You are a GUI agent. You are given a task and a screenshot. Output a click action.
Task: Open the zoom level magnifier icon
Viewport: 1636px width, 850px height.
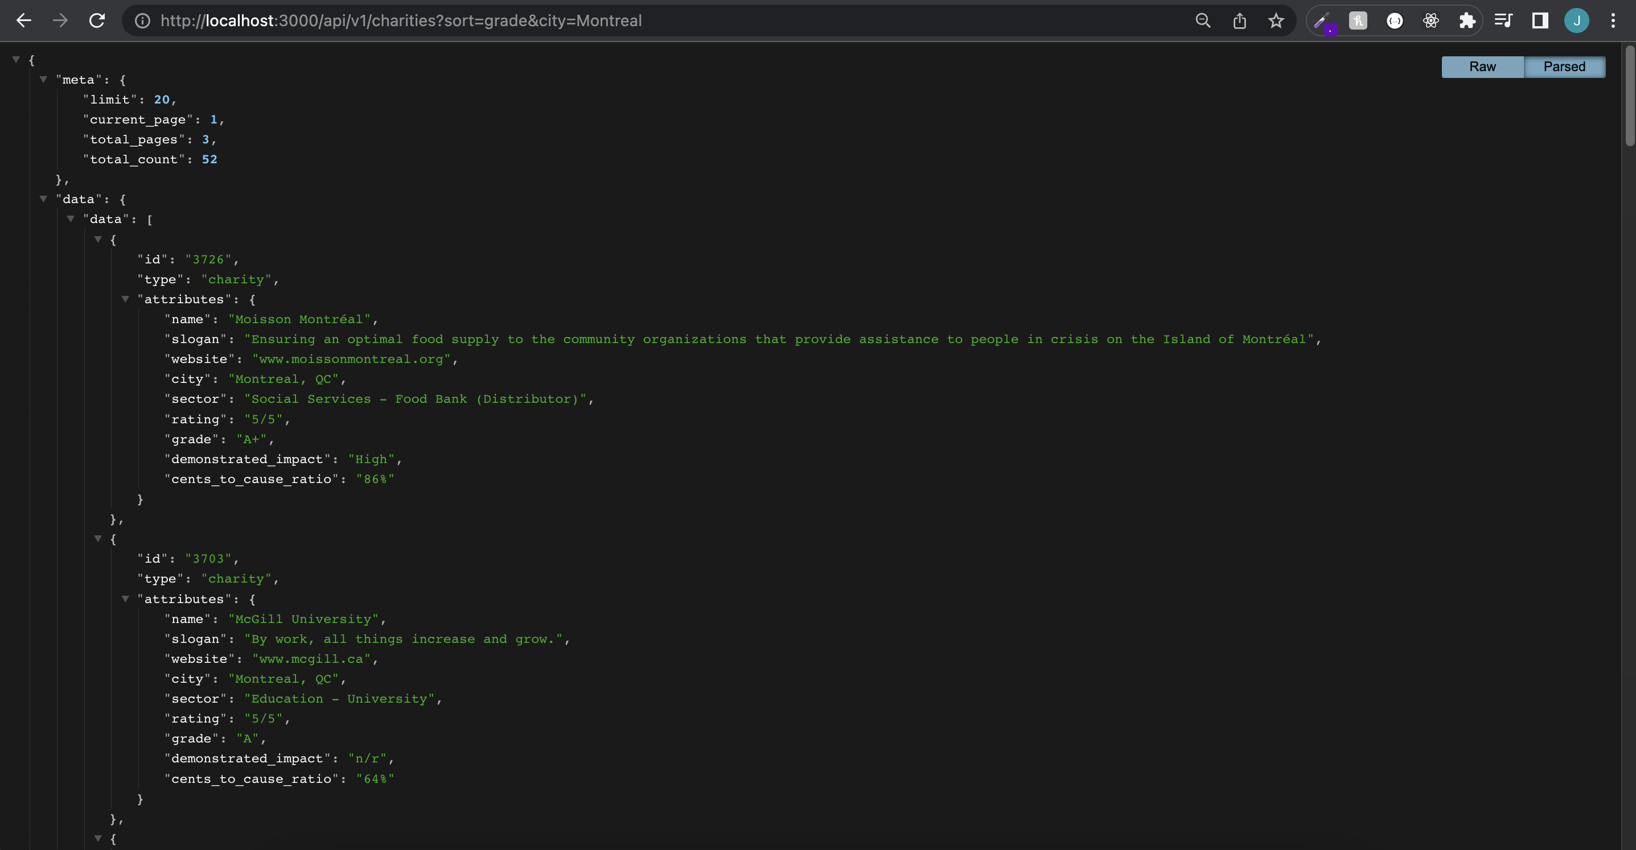[1202, 20]
